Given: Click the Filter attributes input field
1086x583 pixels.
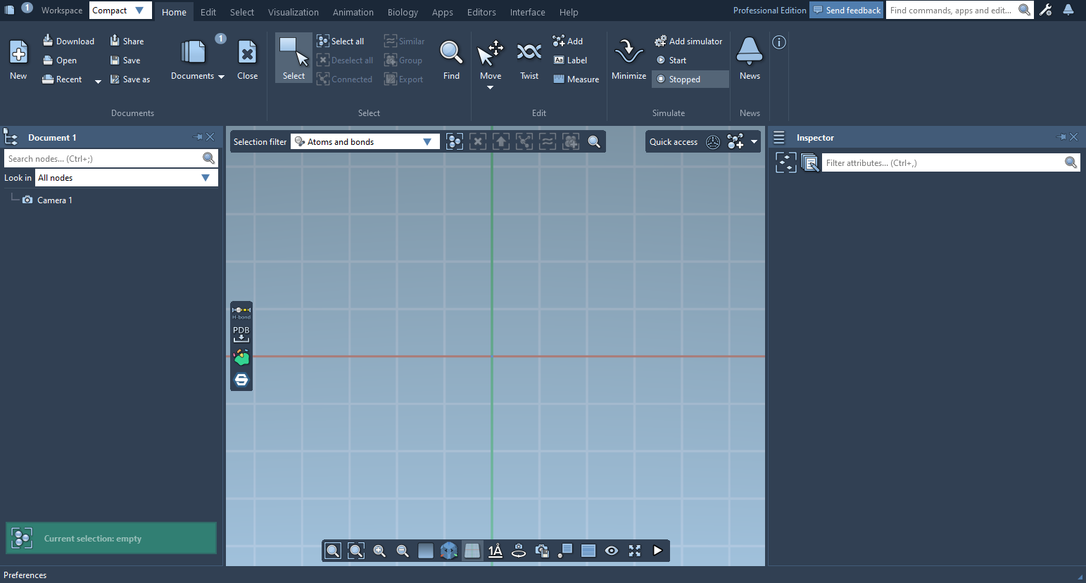Looking at the screenshot, I should tap(942, 163).
